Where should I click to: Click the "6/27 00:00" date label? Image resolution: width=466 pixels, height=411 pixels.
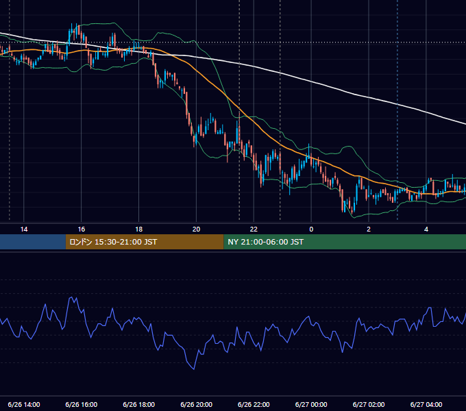point(311,404)
